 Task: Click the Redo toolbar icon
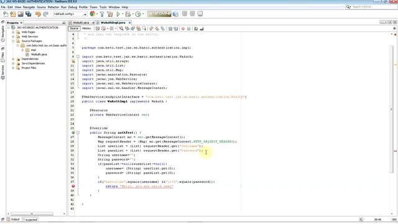[x=45, y=14]
